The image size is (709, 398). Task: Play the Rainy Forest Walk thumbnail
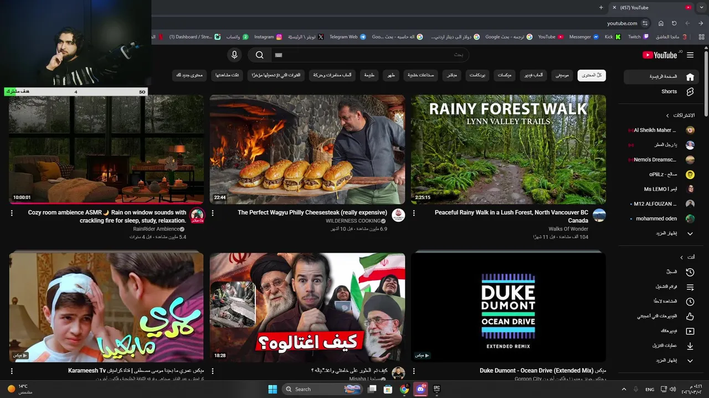pyautogui.click(x=508, y=149)
